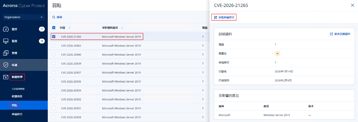Viewport: 358px width, 122px height.
Task: Click the search magnifier icon
Action: click(x=54, y=17)
